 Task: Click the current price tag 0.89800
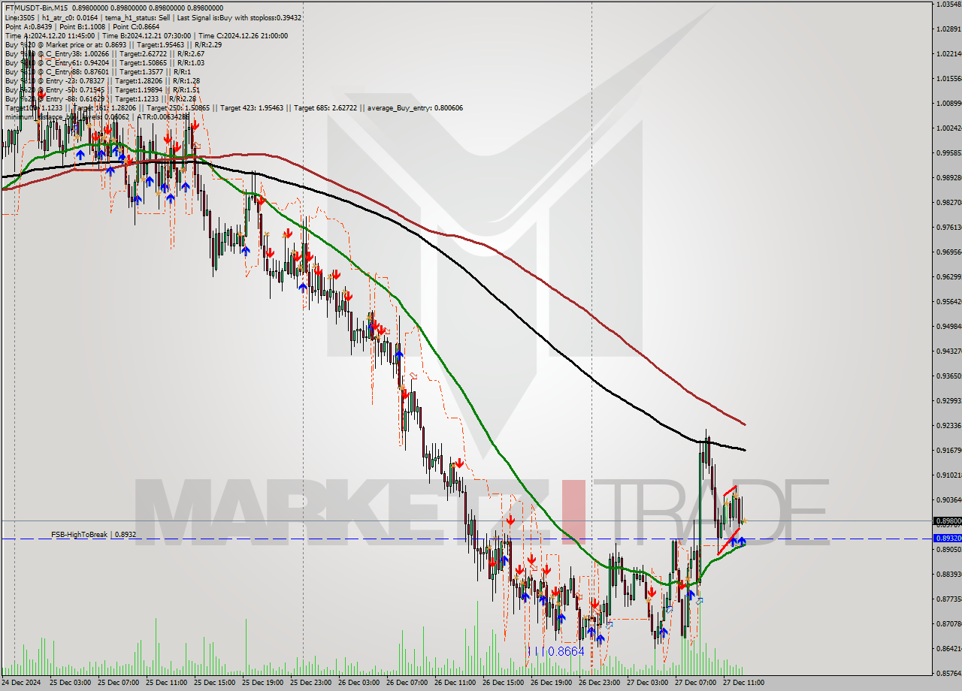click(947, 521)
